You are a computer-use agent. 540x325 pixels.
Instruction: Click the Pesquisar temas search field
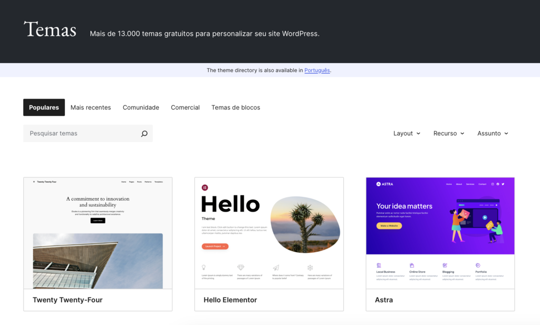79,133
